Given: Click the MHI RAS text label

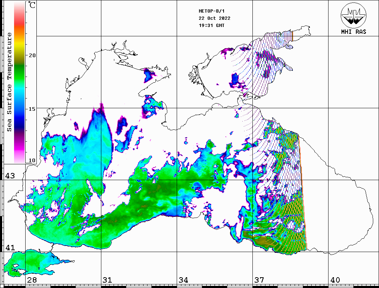Looking at the screenshot, I should pos(353,32).
